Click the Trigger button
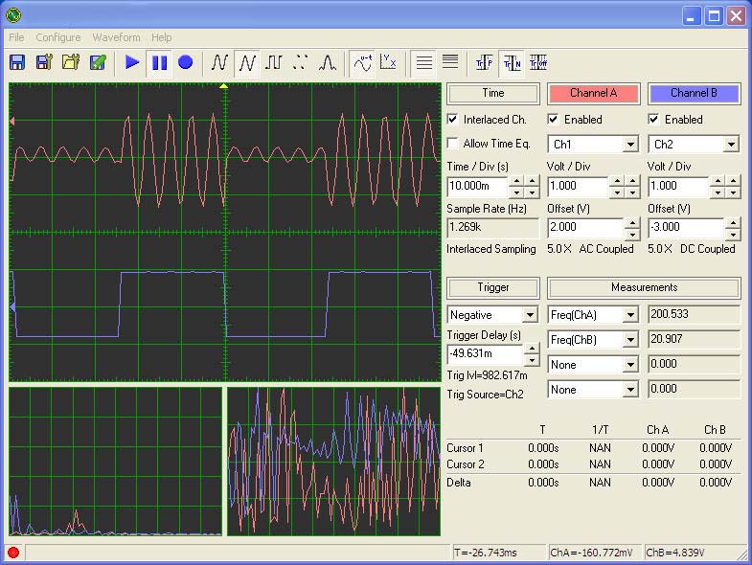Viewport: 752px width, 565px height. pyautogui.click(x=493, y=287)
